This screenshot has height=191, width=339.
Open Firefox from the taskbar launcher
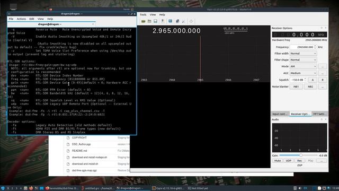click(x=31, y=188)
